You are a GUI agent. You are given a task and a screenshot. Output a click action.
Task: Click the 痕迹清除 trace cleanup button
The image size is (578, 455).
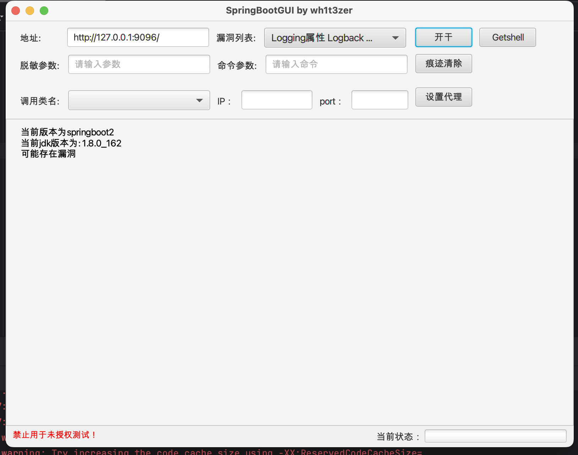(444, 64)
